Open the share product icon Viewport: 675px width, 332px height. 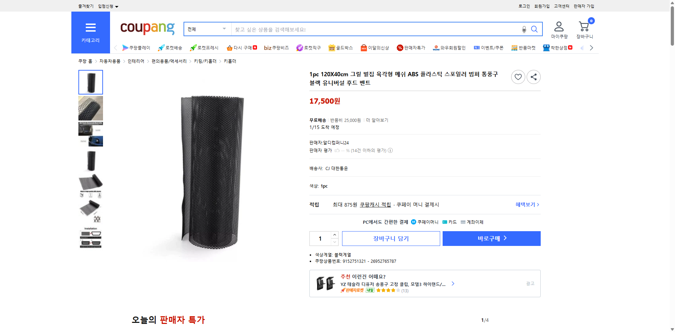click(x=533, y=77)
